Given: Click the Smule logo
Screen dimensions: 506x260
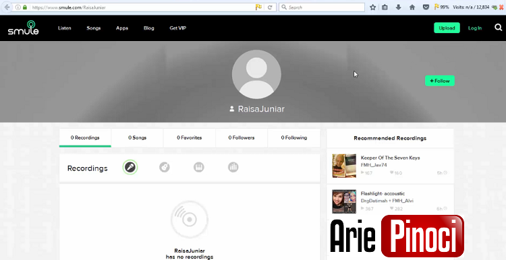Looking at the screenshot, I should coord(23,28).
